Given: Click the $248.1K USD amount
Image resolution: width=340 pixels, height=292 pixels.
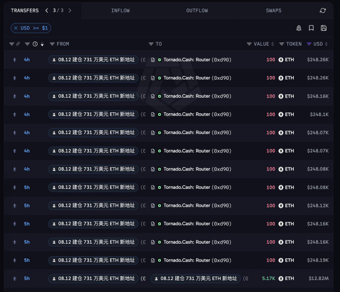Looking at the screenshot, I should pos(319,114).
